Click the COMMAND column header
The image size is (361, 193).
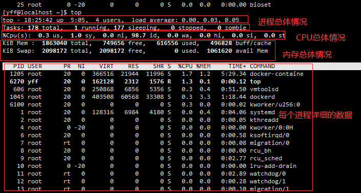[263, 67]
